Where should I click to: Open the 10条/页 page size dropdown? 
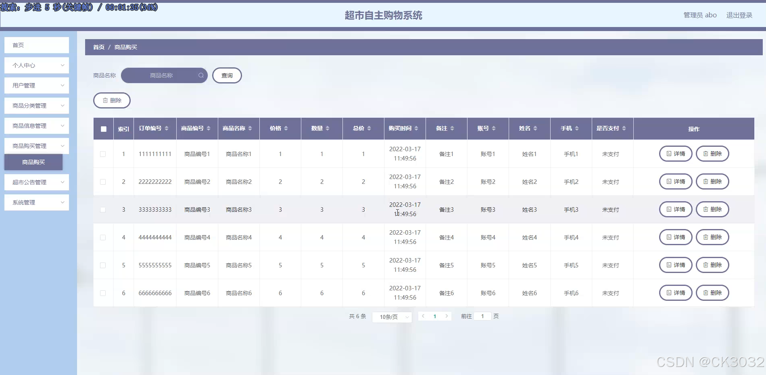tap(391, 317)
